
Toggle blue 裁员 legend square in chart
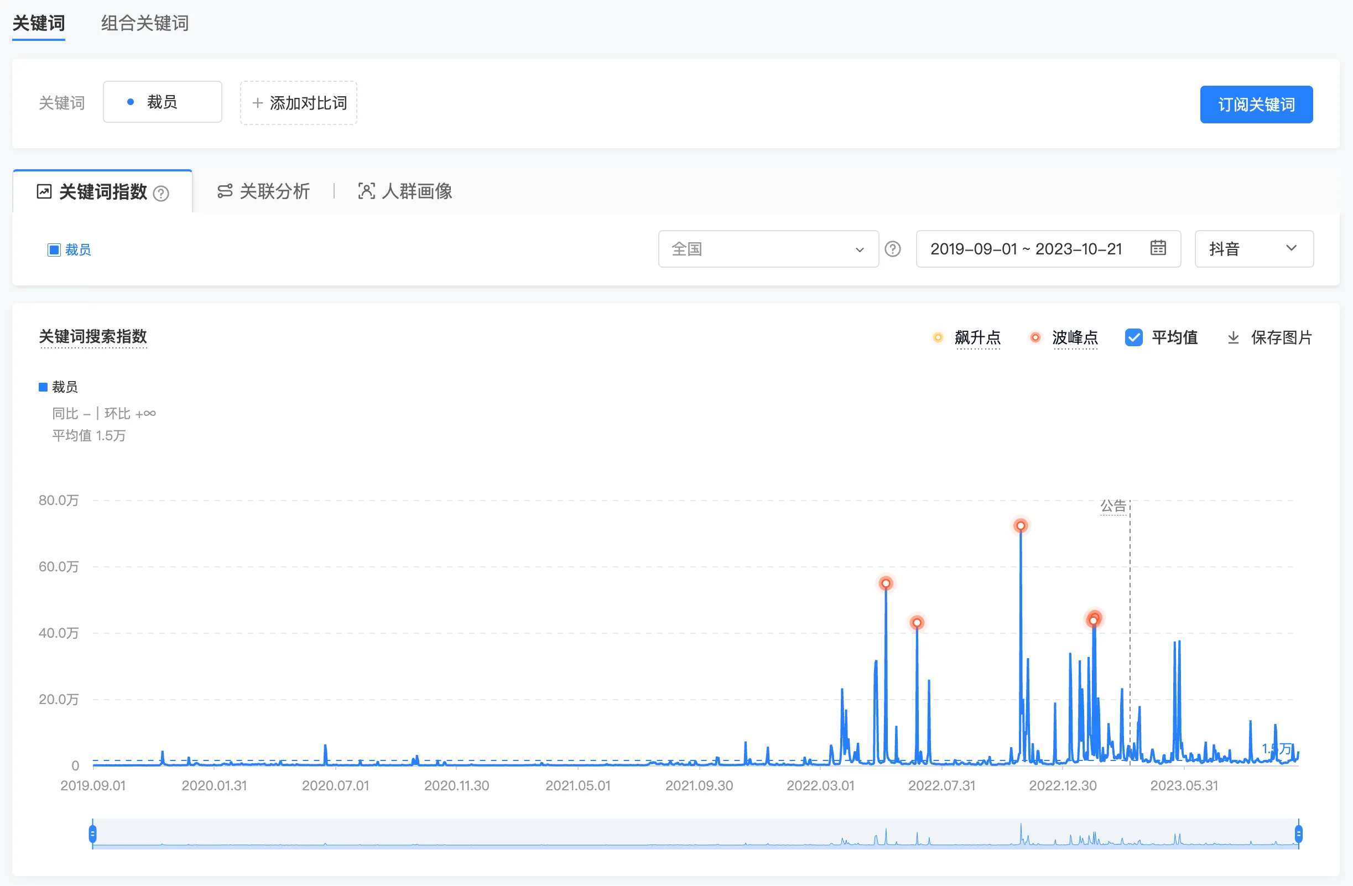point(43,387)
